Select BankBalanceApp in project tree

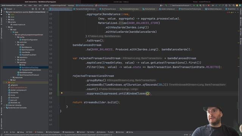pyautogui.click(x=26, y=73)
